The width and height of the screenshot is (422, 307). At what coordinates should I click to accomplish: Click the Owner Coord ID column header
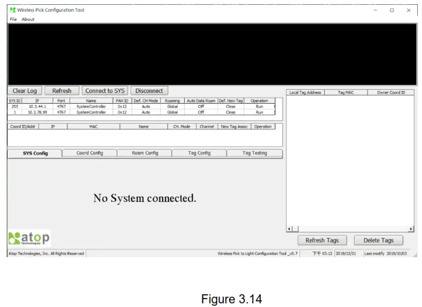[391, 92]
